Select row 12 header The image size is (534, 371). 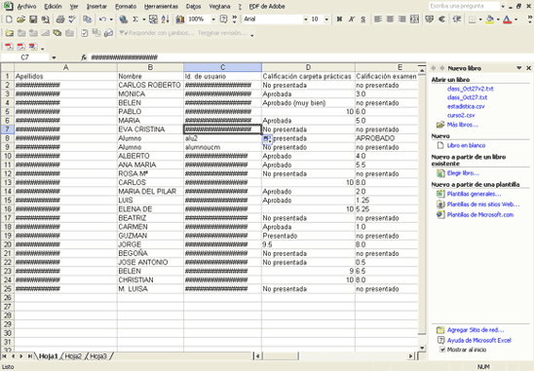8,174
